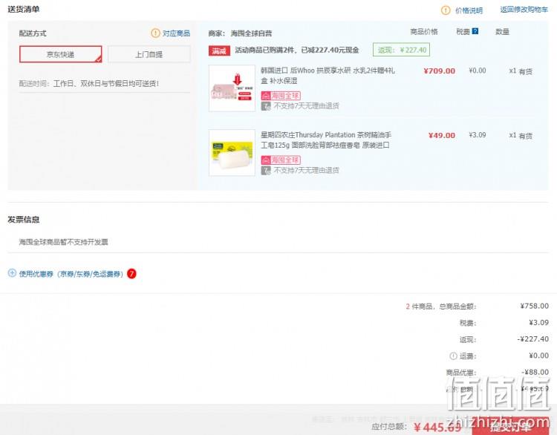Viewport: 557px width, 435px height.
Task: Click the 应付总额 ¥445.69 amount
Action: pyautogui.click(x=437, y=427)
